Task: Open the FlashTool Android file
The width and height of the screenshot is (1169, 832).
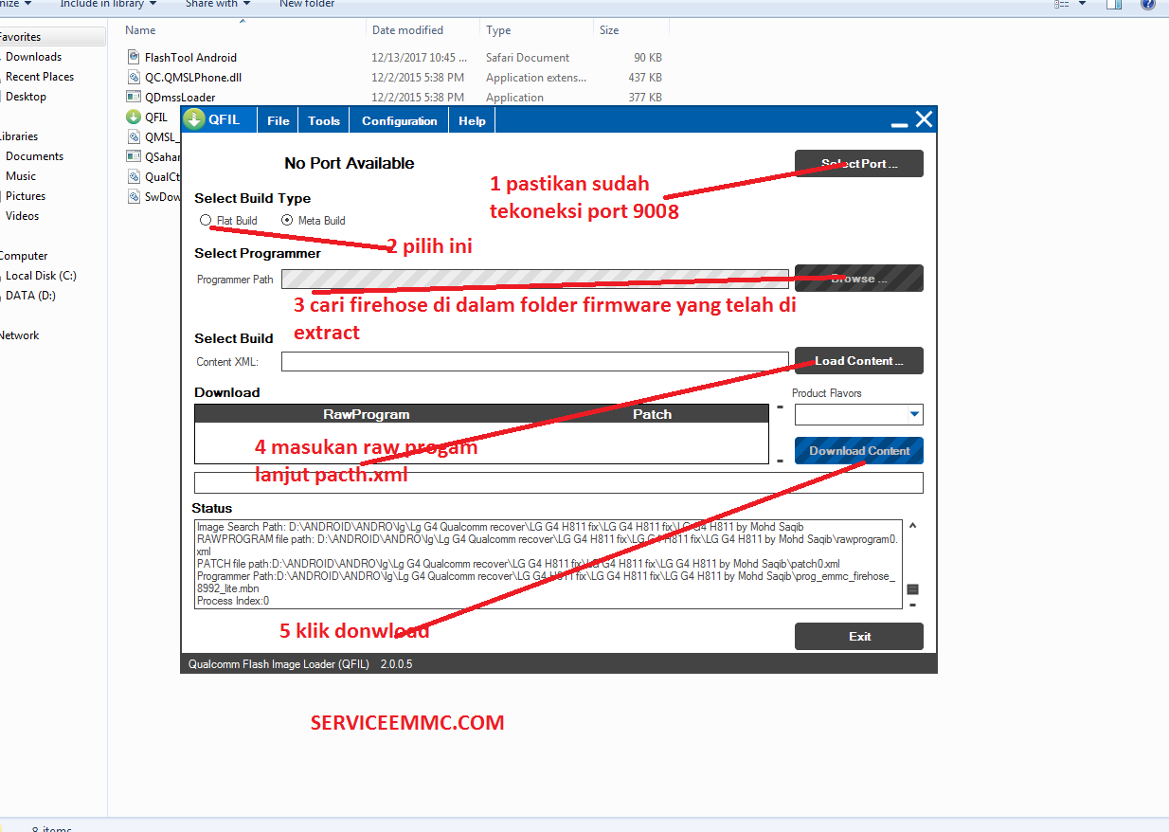Action: [190, 58]
